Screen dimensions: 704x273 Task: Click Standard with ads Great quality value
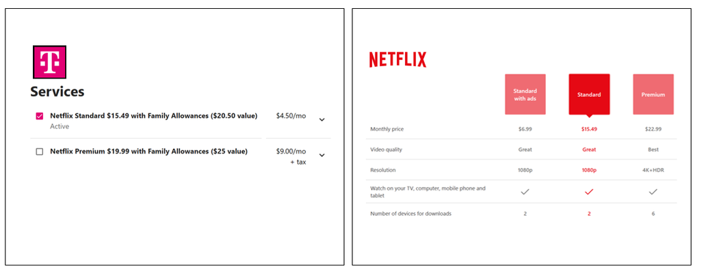click(525, 149)
